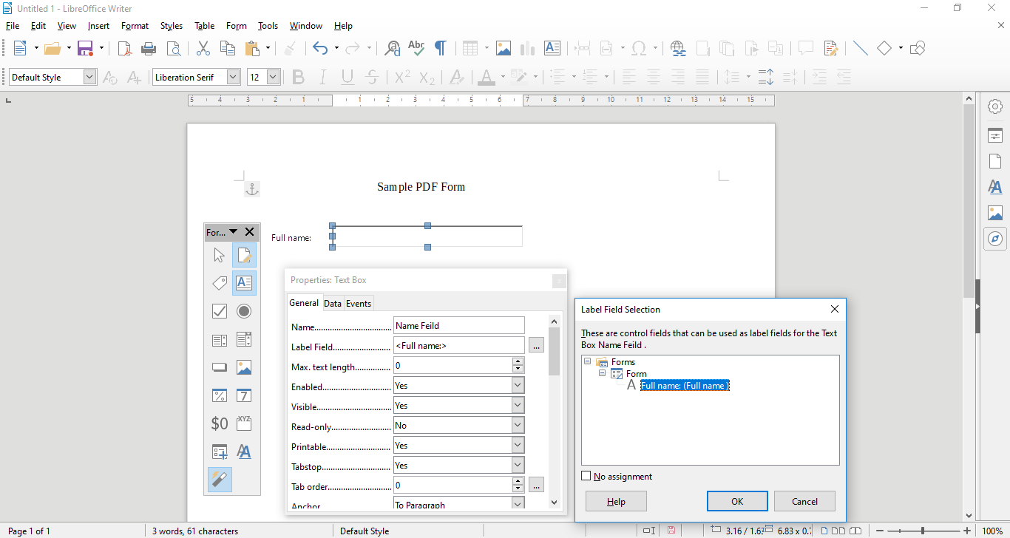Choose the Date Field control
The image size is (1010, 538).
pyautogui.click(x=244, y=395)
